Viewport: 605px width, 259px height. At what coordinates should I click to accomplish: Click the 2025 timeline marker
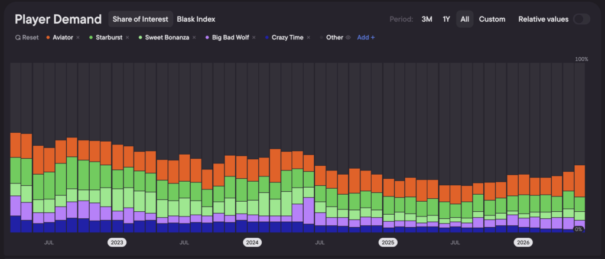tap(388, 242)
